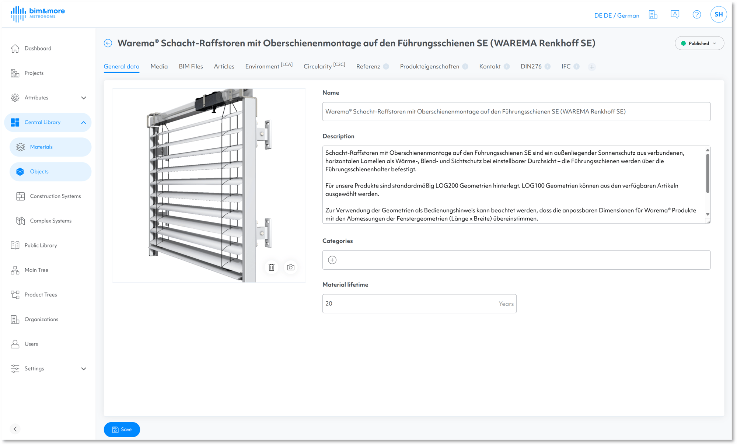Click the Central Library icon

tap(15, 123)
